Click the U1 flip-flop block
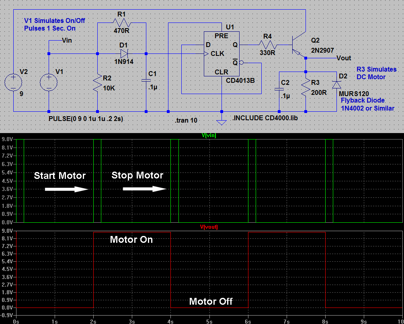The height and width of the screenshot is (324, 404). pos(221,54)
